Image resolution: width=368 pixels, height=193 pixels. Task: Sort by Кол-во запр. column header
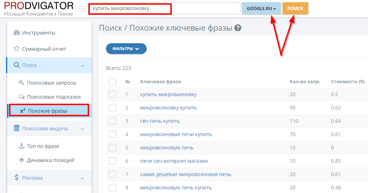click(x=305, y=82)
